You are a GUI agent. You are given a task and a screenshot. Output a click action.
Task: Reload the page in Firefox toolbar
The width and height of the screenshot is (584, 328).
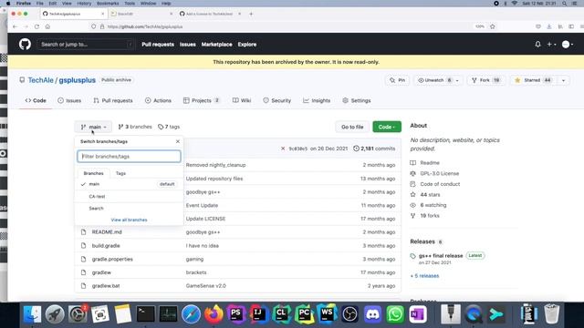[x=36, y=26]
